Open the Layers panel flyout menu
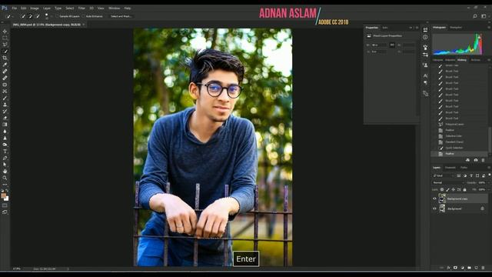This screenshot has width=492, height=277. (489, 168)
